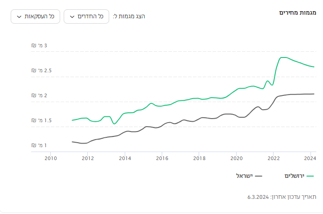The image size is (323, 214).
Task: Click the מגמות מחירים chart title
Action: tap(298, 12)
